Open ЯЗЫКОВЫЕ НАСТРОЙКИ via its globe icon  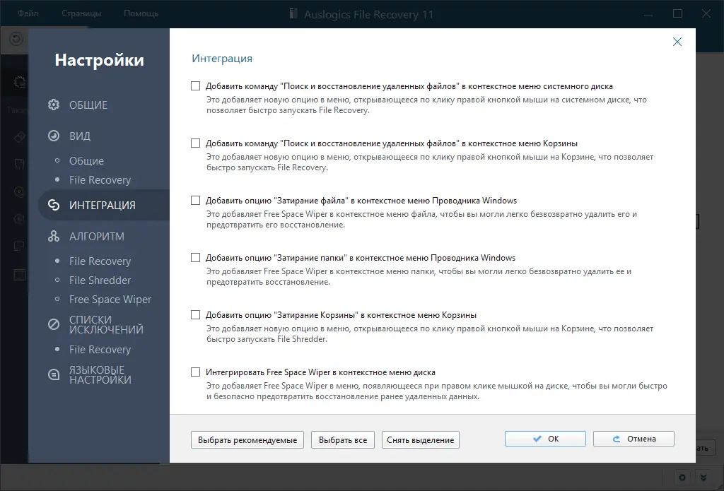52,374
